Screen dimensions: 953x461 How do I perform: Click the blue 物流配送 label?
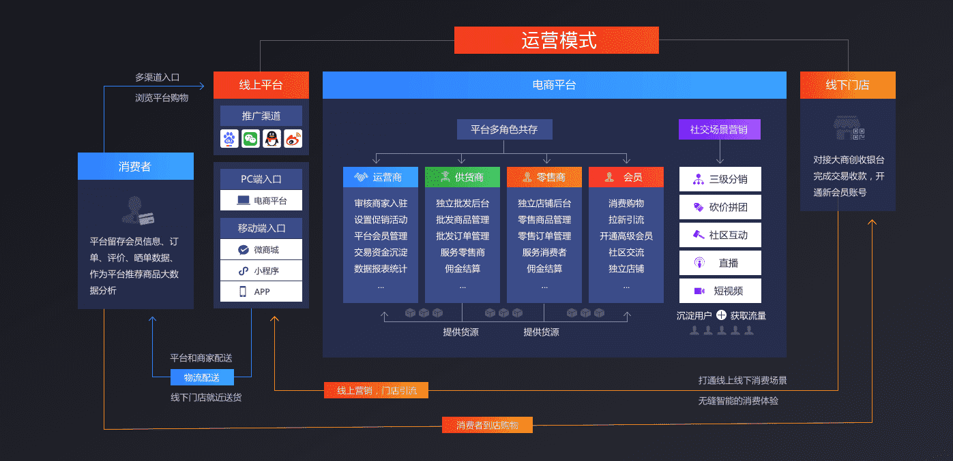tap(202, 377)
